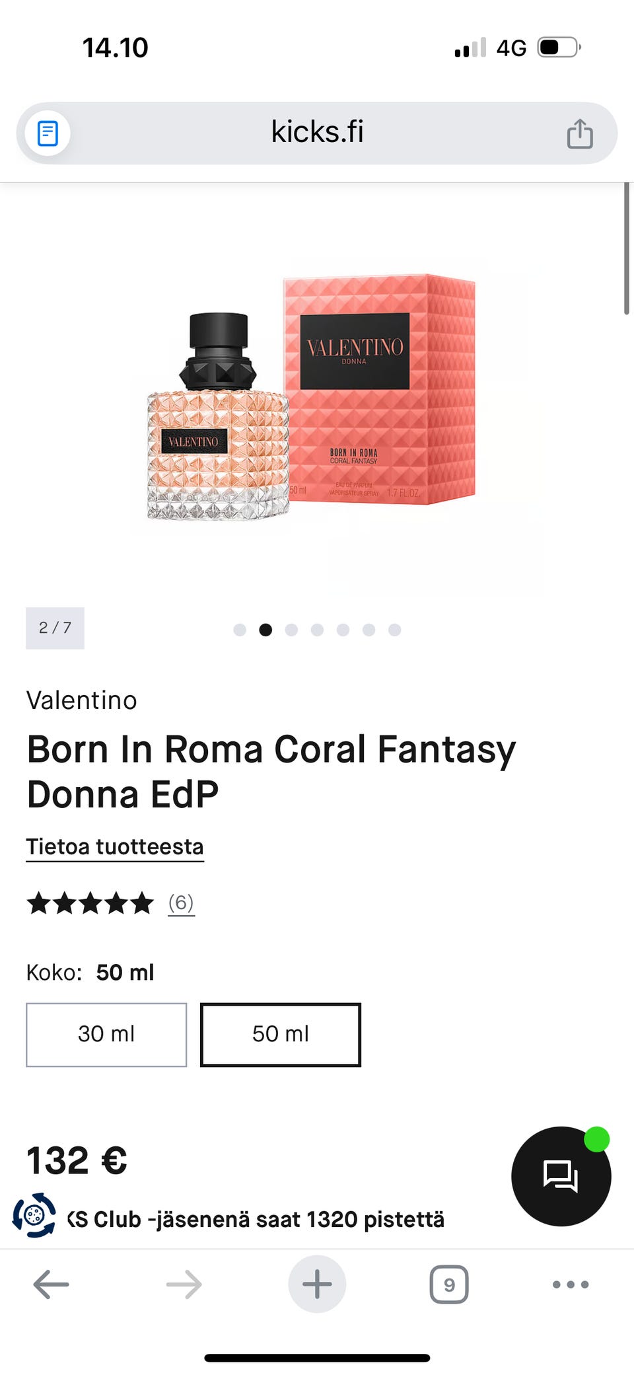Image resolution: width=634 pixels, height=1375 pixels.
Task: Tap the forward navigation arrow
Action: point(184,1284)
